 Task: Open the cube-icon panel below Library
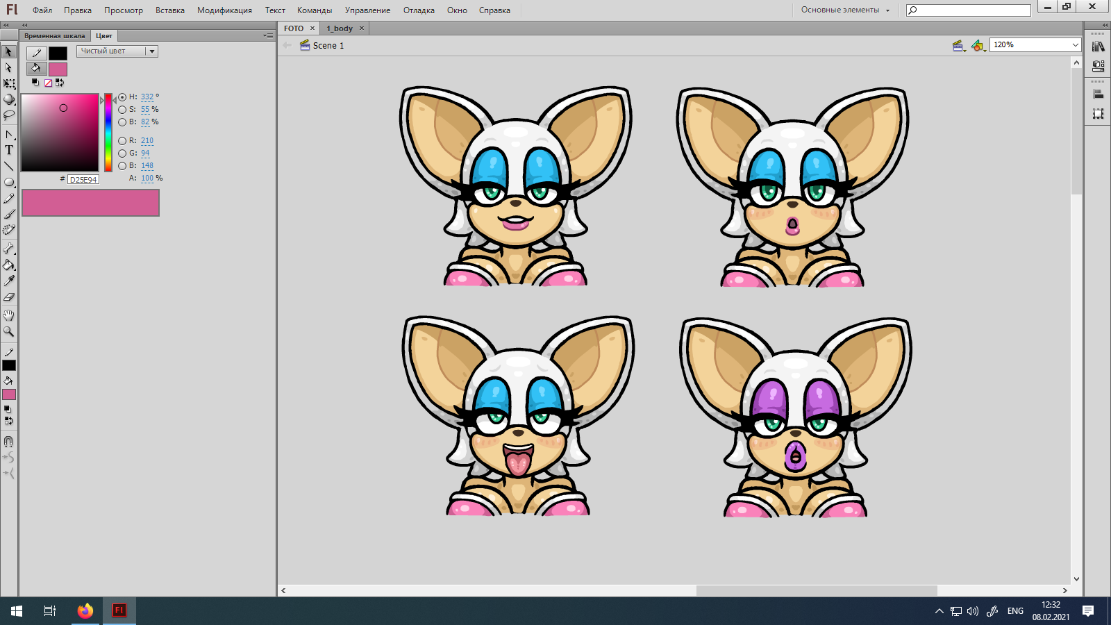[1099, 66]
